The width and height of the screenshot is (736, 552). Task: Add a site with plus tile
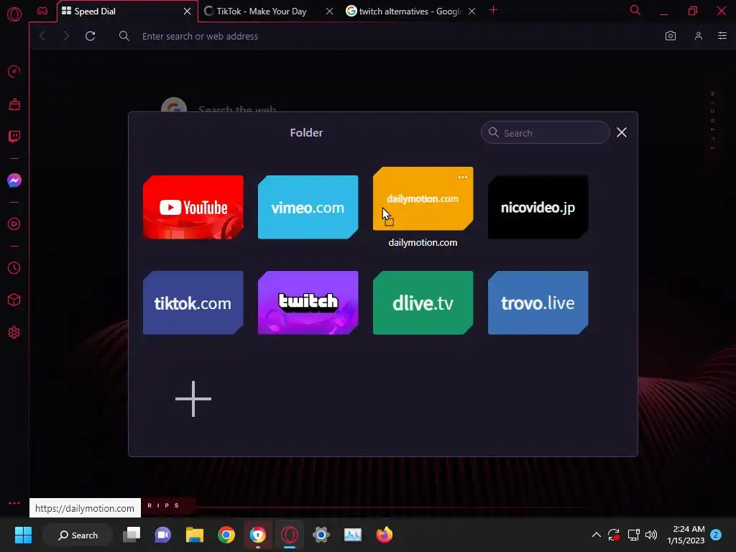(193, 399)
